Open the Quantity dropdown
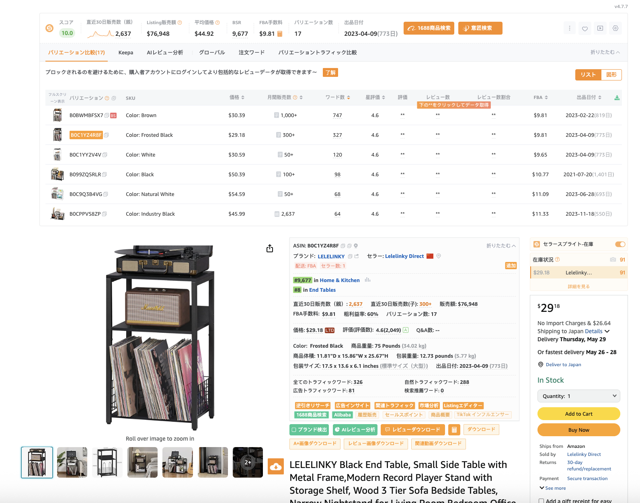The height and width of the screenshot is (503, 640). [579, 396]
